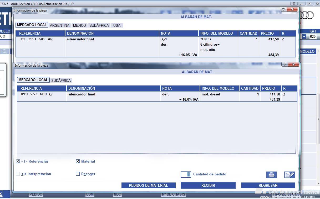Click the '6 cilindros+' model info

[210, 45]
